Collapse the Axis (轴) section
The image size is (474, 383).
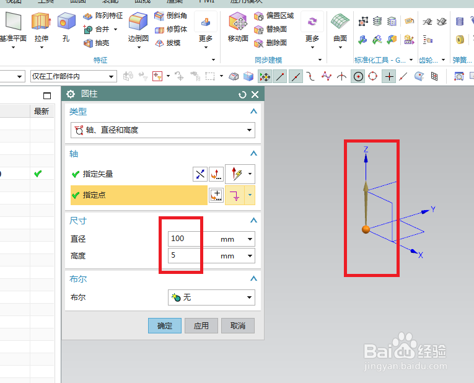click(253, 154)
